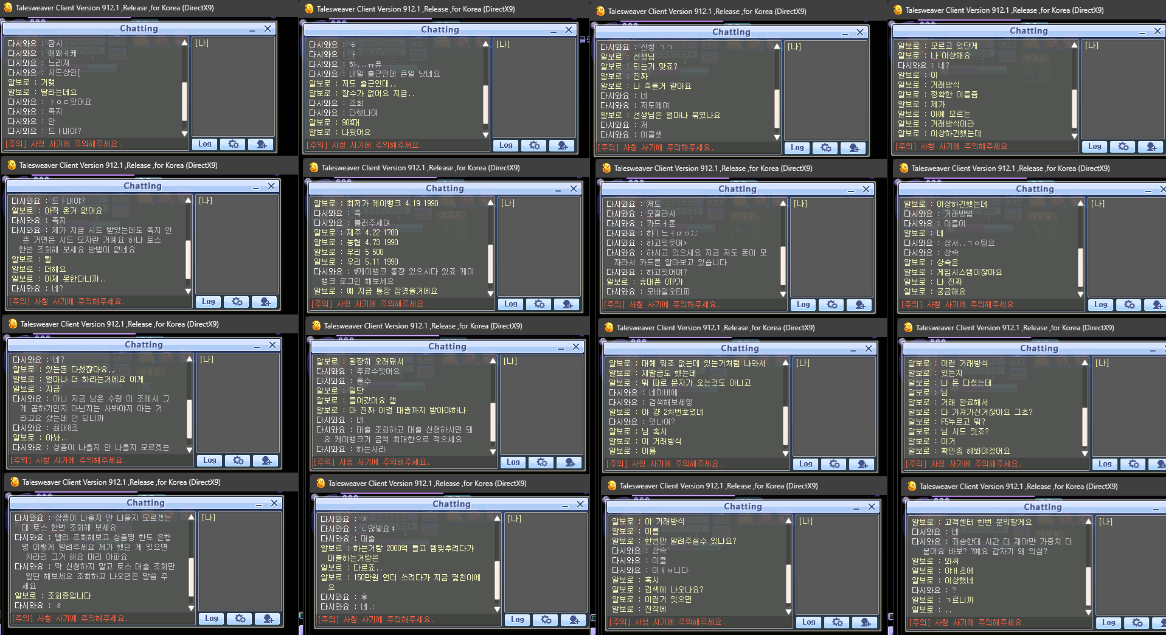The width and height of the screenshot is (1166, 635).
Task: Open settings gear in chat containing '아직 온거 없어요'
Action: [237, 302]
